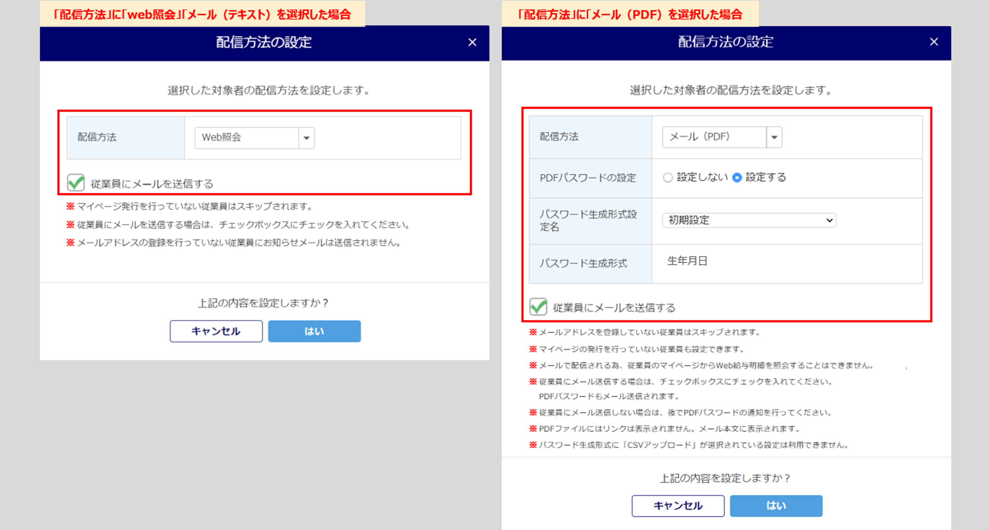Uncheck 従業員にメールを送信する in right dialog
Viewport: 989px width, 530px height.
pos(538,307)
